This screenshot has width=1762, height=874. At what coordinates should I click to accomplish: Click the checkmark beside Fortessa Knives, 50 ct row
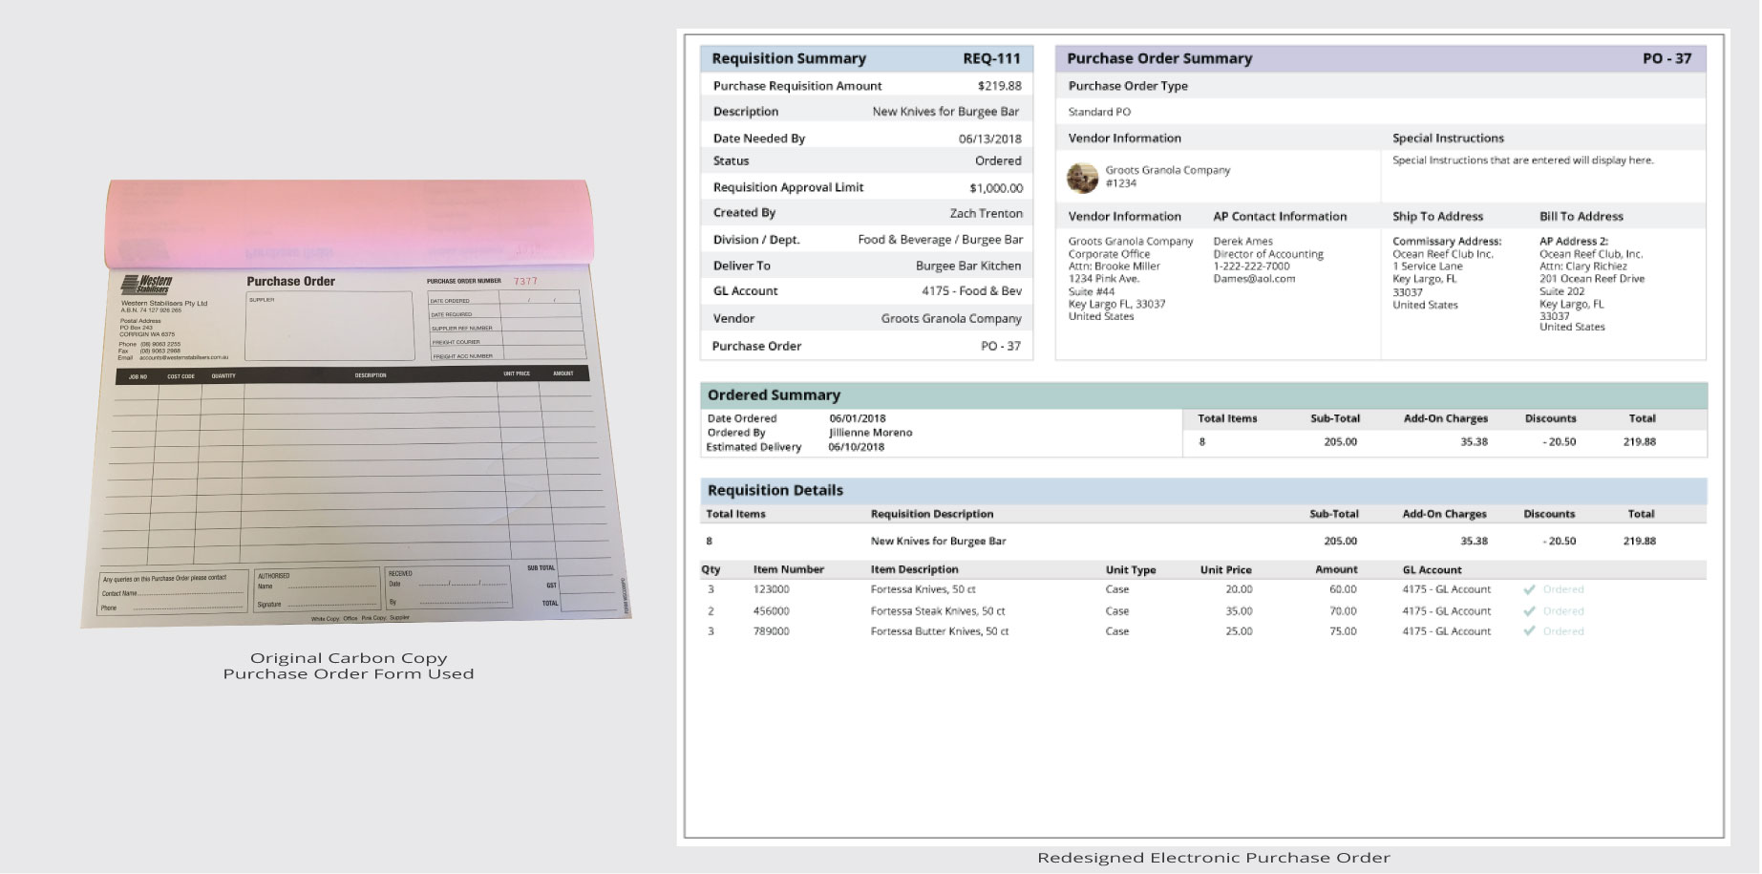[1529, 589]
